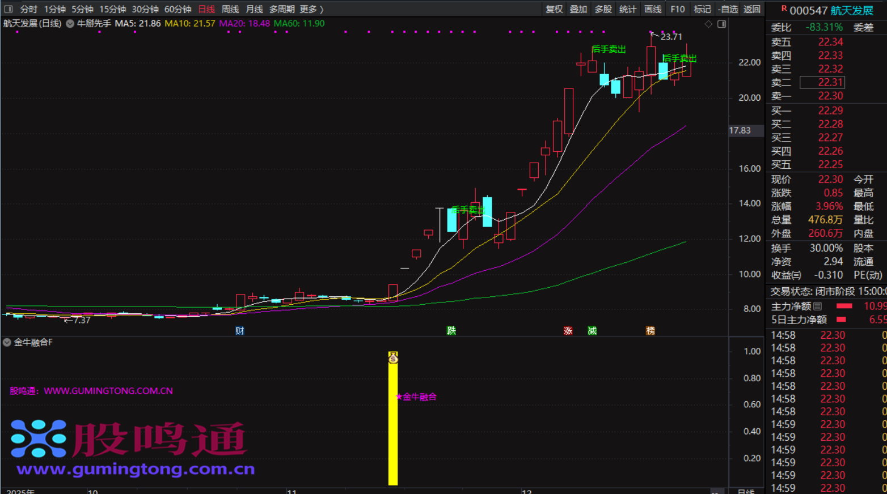Click the 画线 drawing tools button
The width and height of the screenshot is (887, 494).
tap(652, 9)
